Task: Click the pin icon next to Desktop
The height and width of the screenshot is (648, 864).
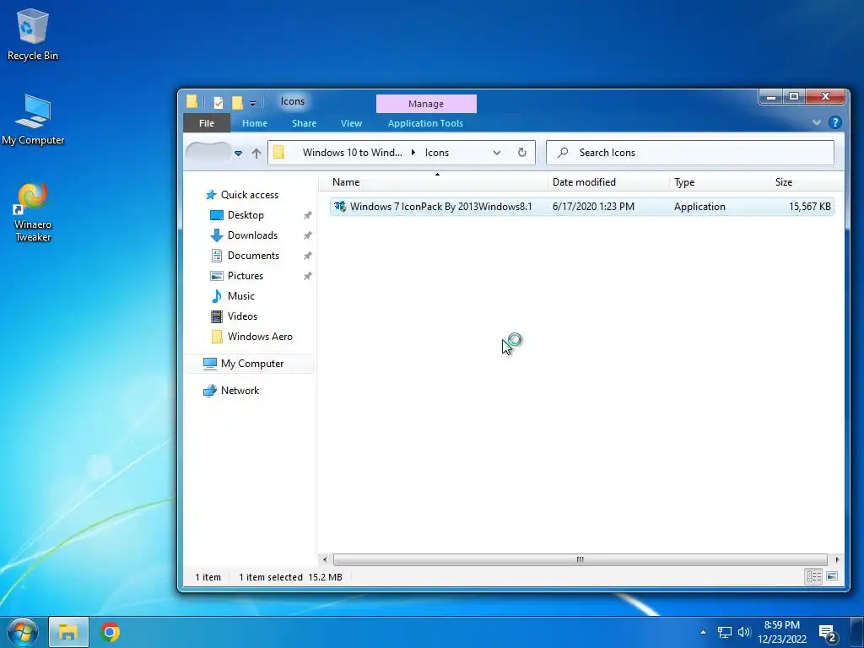Action: 307,215
